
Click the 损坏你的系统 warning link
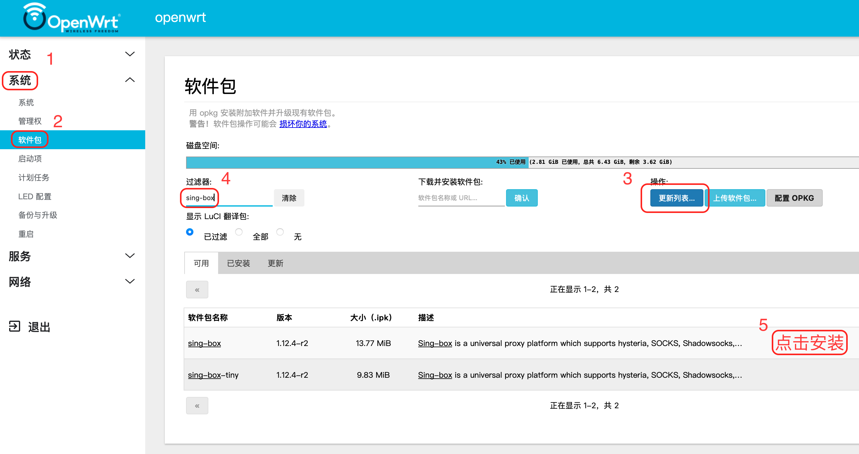303,124
